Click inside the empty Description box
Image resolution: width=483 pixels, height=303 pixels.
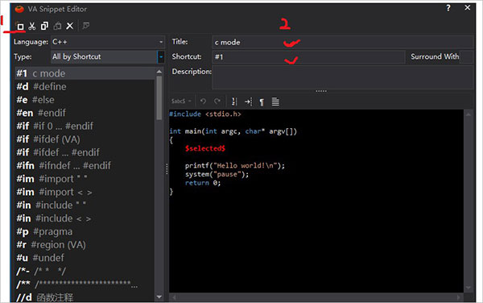[343, 77]
